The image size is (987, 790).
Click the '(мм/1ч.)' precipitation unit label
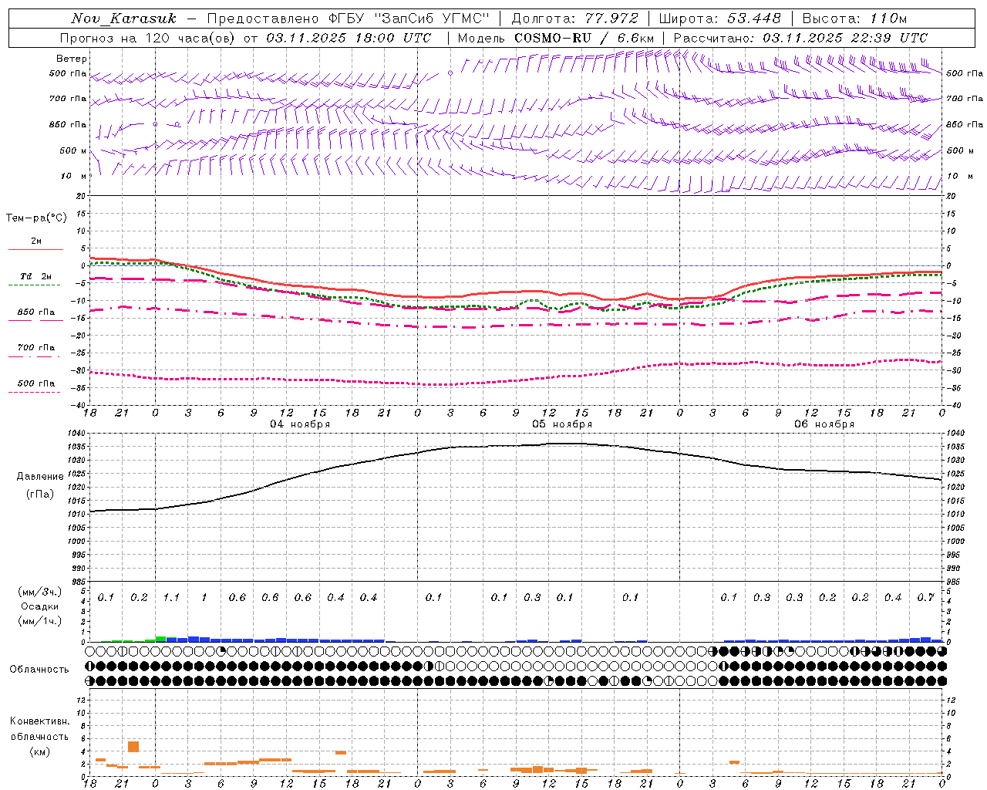40,621
